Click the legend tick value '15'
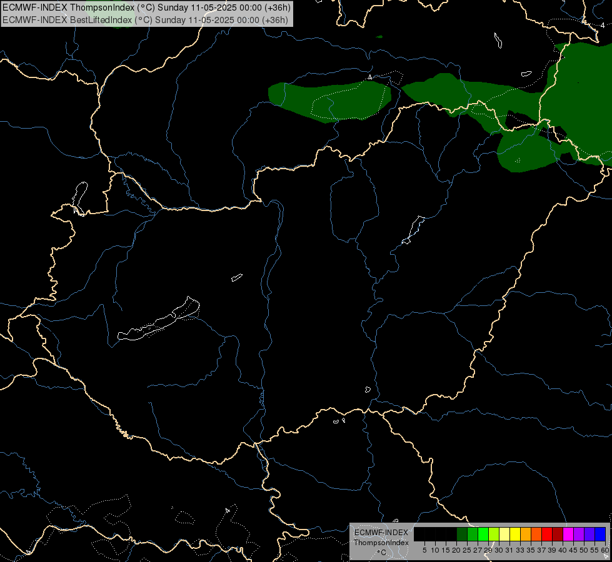 446,550
